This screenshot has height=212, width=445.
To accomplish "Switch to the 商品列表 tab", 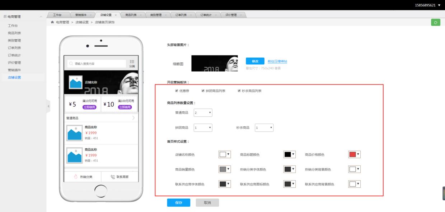I will [131, 15].
